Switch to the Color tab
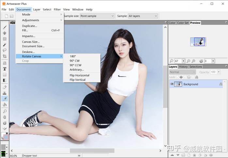Image resolution: width=228 pixels, height=158 pixels. click(172, 23)
